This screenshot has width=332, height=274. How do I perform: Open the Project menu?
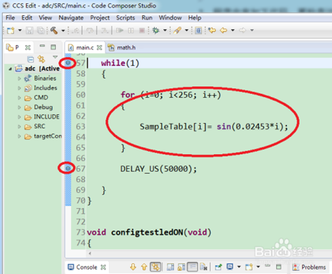coord(99,17)
